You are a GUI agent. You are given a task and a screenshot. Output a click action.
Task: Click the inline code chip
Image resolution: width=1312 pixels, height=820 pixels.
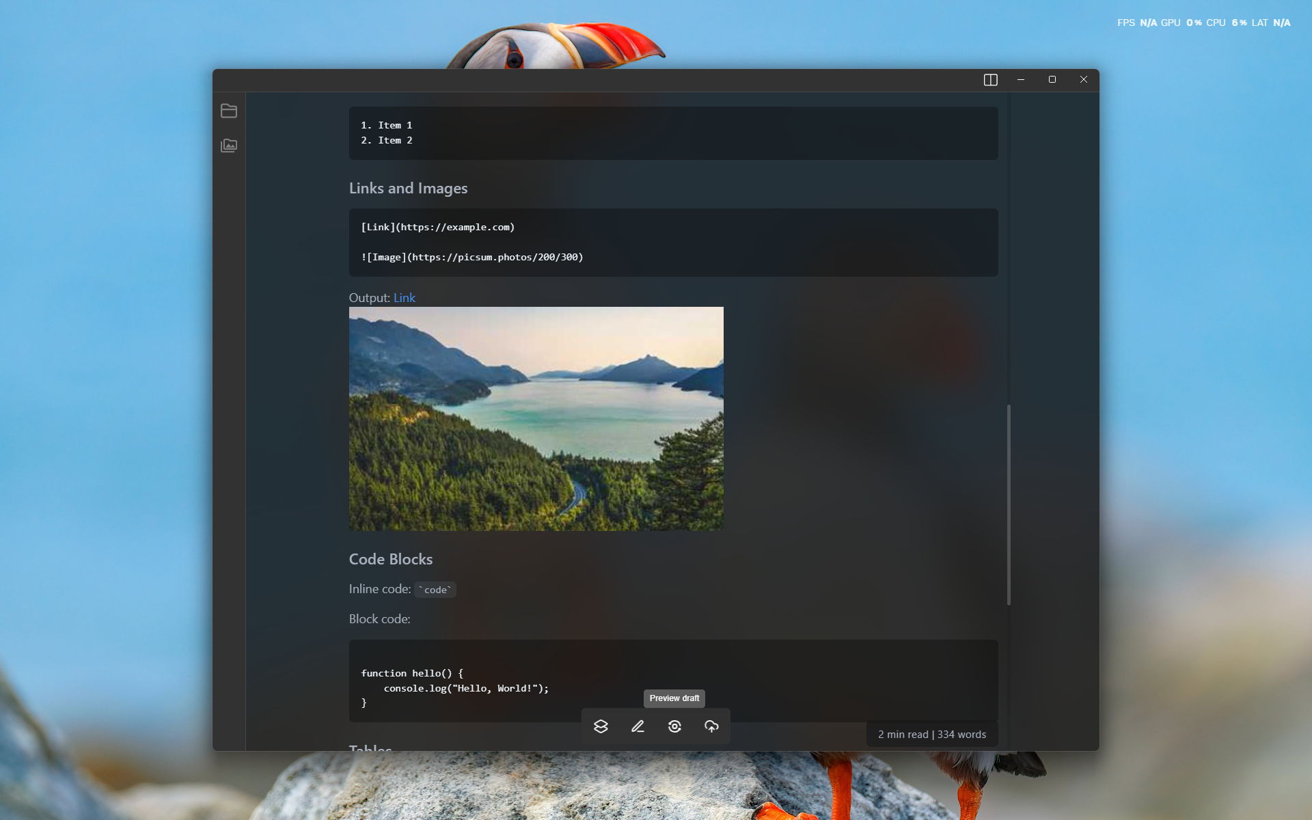(435, 590)
